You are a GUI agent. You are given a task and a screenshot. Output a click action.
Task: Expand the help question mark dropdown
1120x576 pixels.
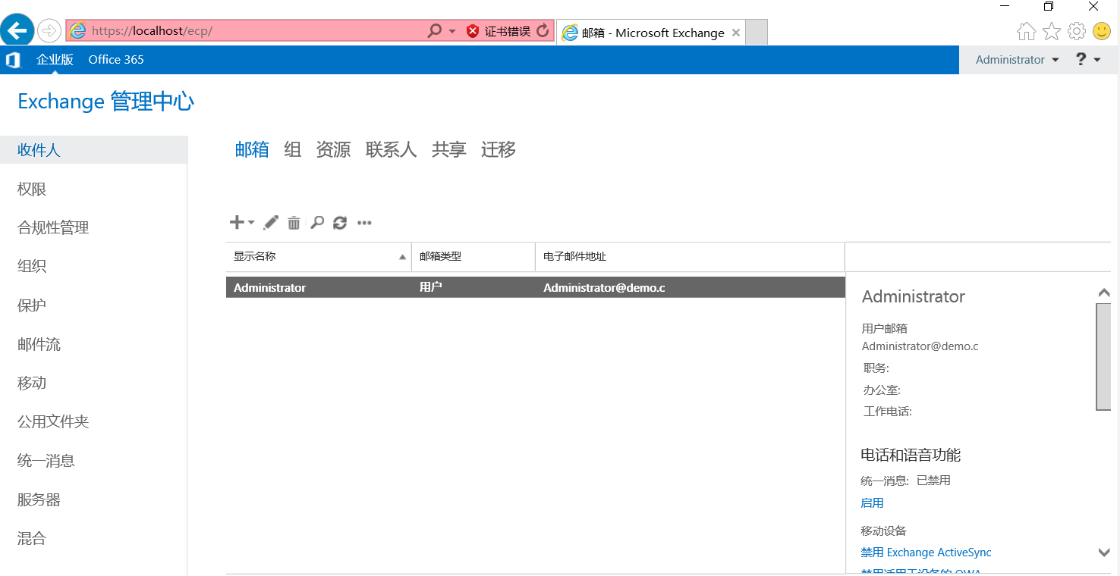tap(1088, 60)
